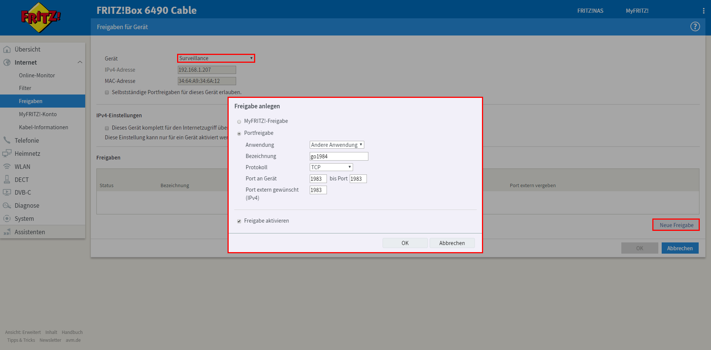Screen dimensions: 711x350
Task: Click the Telefonie phone icon
Action: pyautogui.click(x=7, y=140)
